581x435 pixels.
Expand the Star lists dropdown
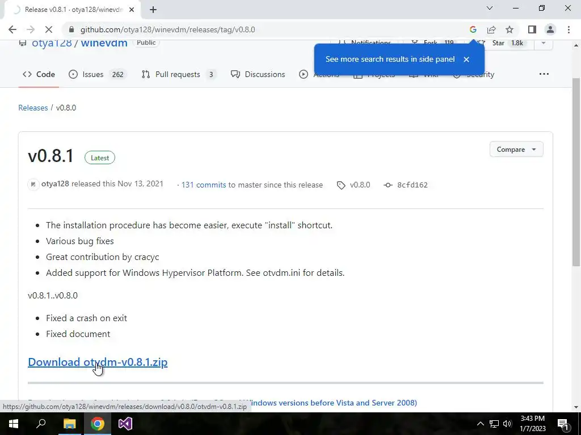click(x=543, y=43)
